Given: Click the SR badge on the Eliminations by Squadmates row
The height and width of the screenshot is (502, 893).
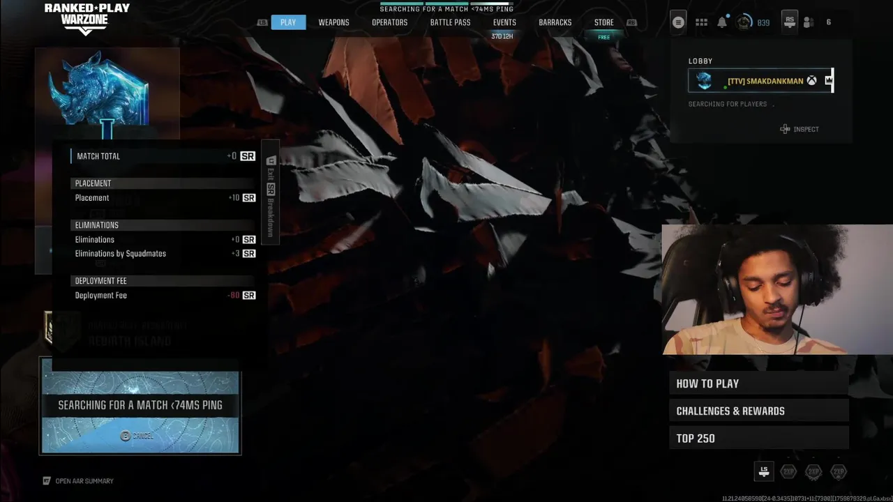Looking at the screenshot, I should pyautogui.click(x=249, y=254).
